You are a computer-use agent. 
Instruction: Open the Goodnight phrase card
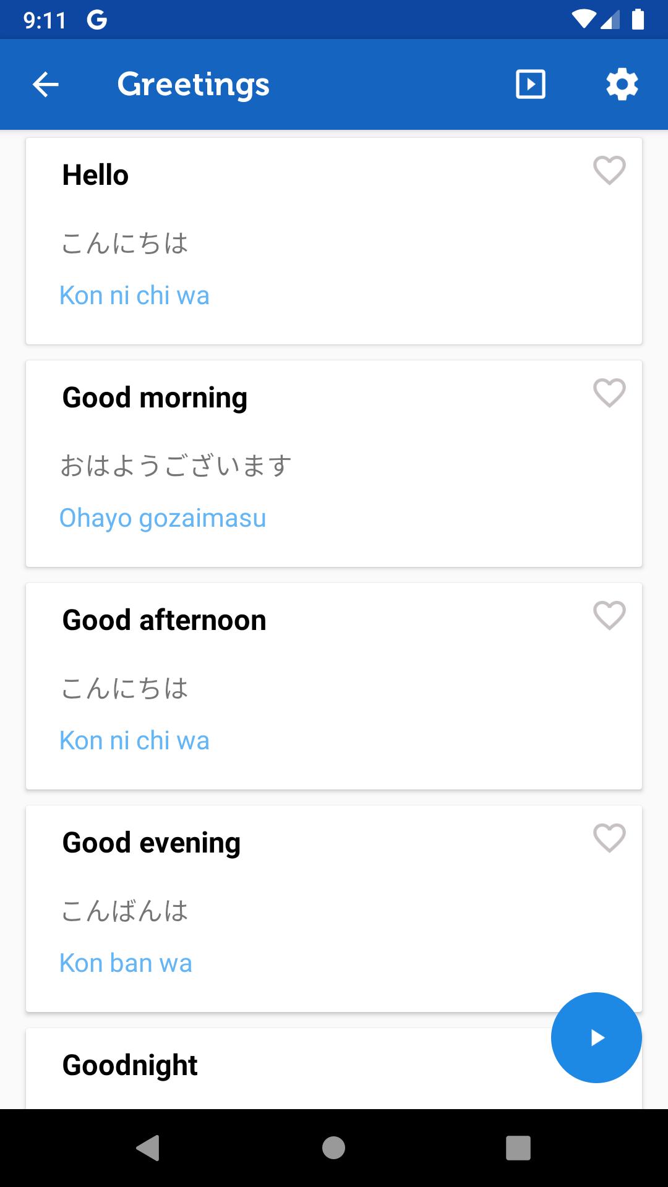(x=247, y=1066)
